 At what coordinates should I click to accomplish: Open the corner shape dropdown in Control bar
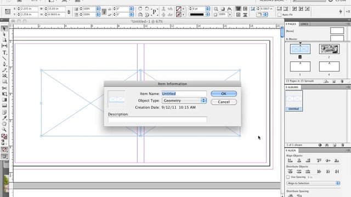click(x=265, y=15)
